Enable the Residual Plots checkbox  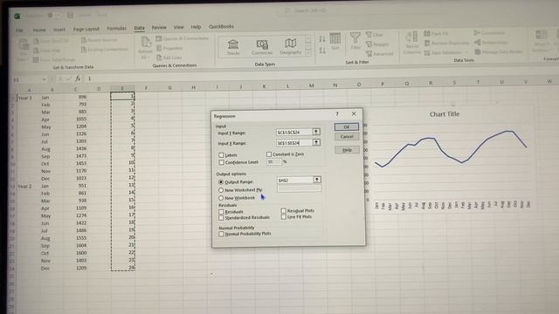pos(283,211)
